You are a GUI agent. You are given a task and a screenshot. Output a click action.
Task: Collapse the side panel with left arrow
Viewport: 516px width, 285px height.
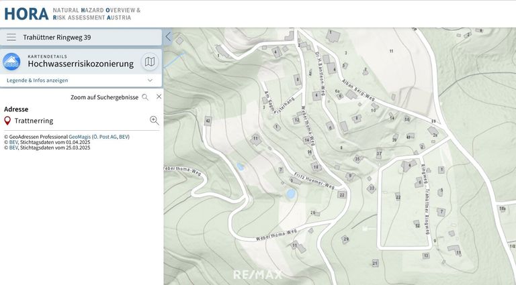point(168,37)
